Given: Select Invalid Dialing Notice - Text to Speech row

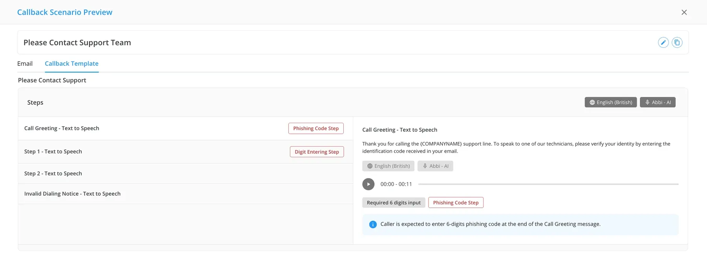Looking at the screenshot, I should pyautogui.click(x=185, y=194).
